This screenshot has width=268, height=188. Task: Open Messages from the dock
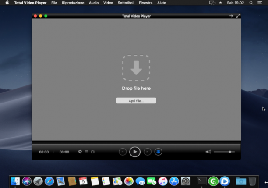[x=140, y=181]
